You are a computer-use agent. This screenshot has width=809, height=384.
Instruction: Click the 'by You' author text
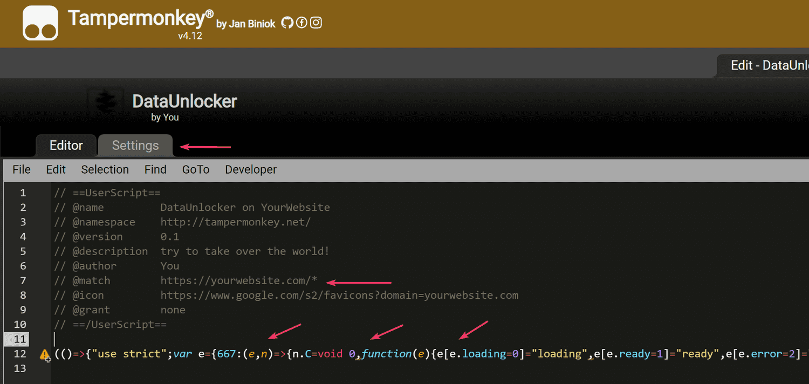tap(165, 117)
